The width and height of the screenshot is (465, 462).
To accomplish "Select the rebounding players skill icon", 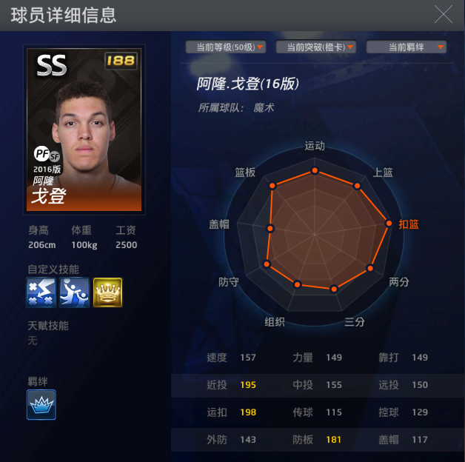I will point(75,292).
